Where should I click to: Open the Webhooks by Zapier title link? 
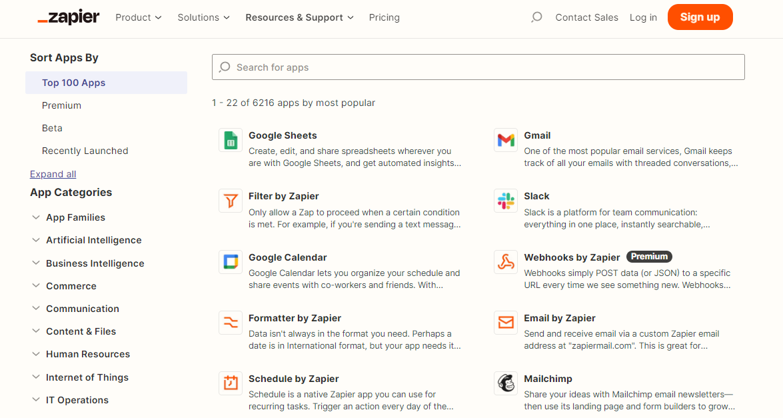pyautogui.click(x=572, y=257)
